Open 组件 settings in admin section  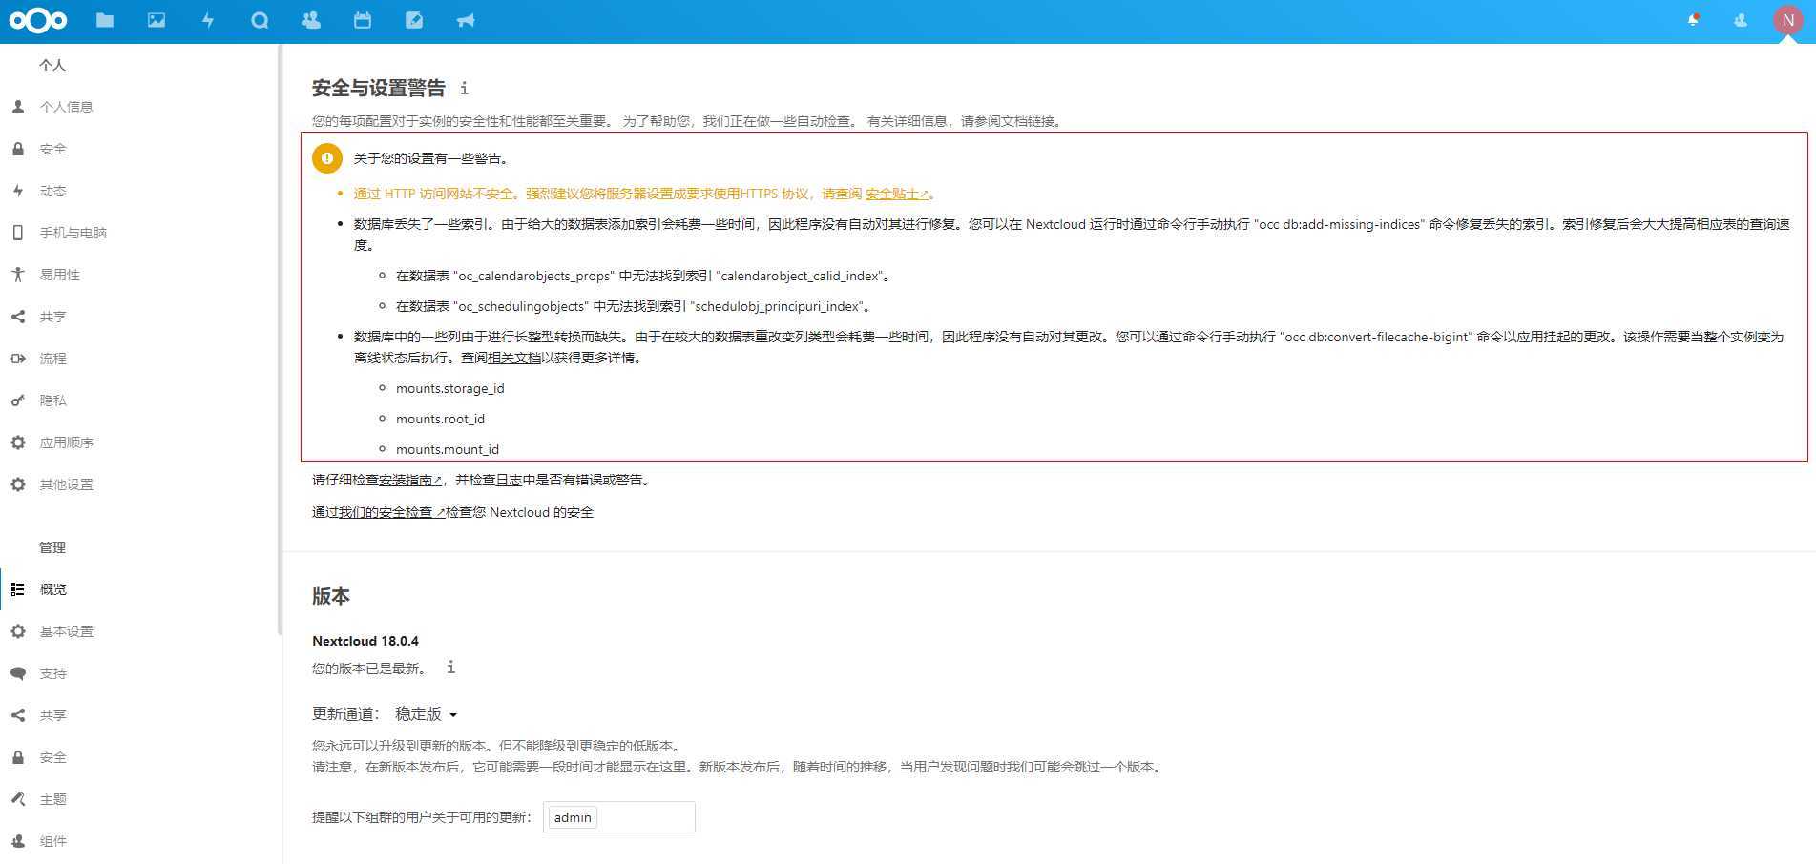139,841
